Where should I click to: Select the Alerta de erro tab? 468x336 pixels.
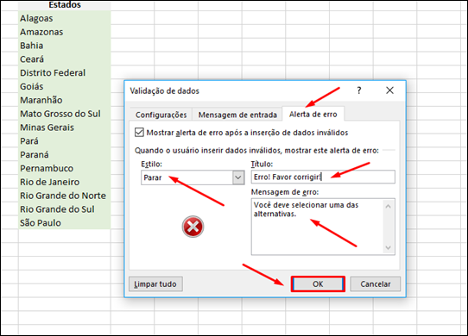pyautogui.click(x=313, y=114)
